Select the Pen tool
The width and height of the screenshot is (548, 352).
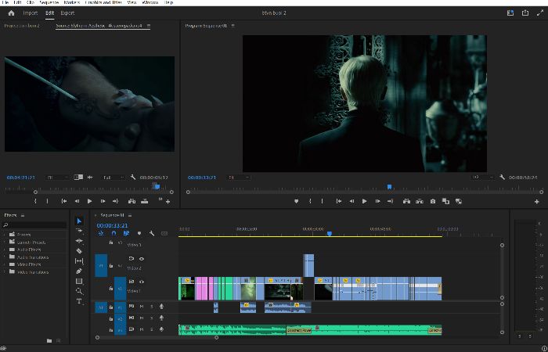79,271
